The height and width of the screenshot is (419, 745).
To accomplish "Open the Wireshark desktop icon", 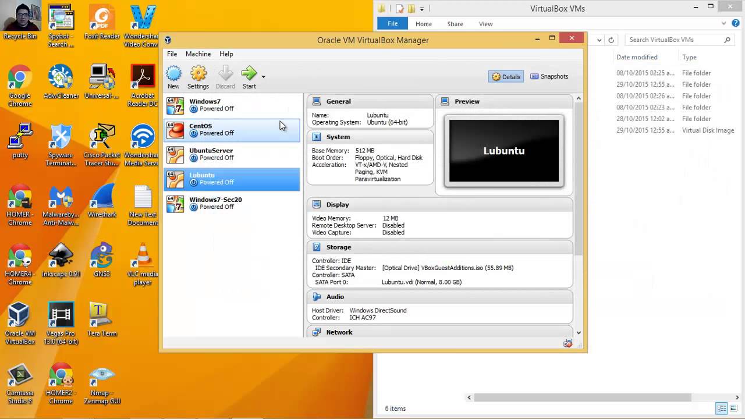I will tap(102, 201).
